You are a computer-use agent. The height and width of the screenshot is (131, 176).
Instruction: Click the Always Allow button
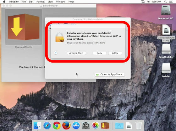(76, 53)
